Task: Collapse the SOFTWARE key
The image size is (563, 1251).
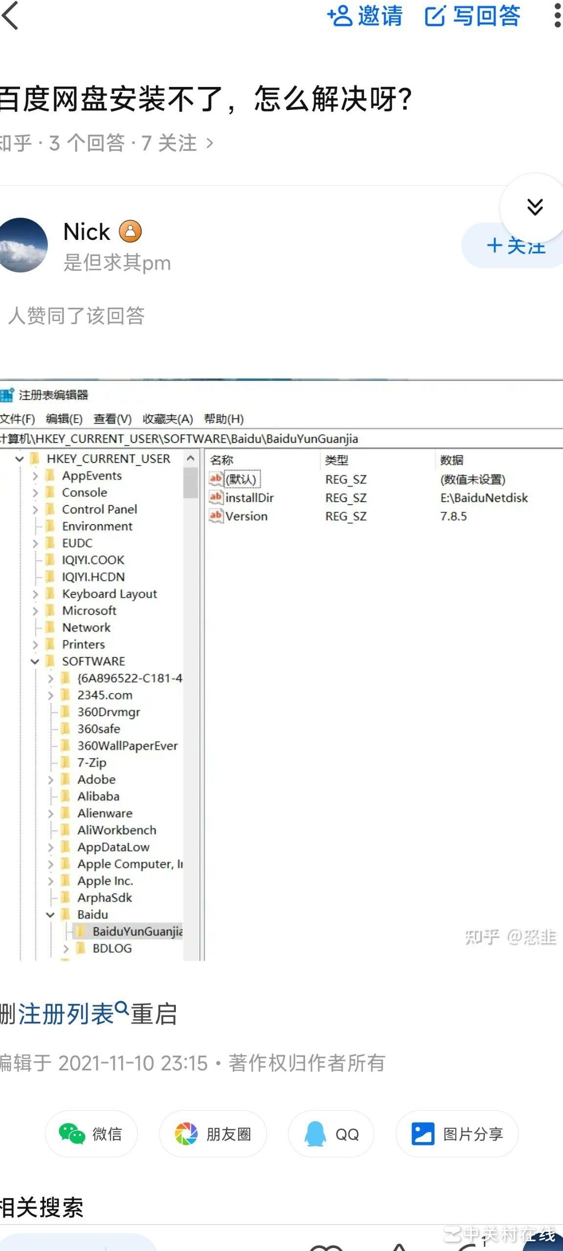Action: click(35, 661)
